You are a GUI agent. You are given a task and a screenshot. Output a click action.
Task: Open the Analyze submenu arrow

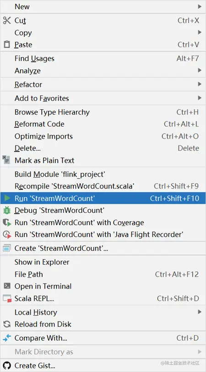click(x=200, y=70)
